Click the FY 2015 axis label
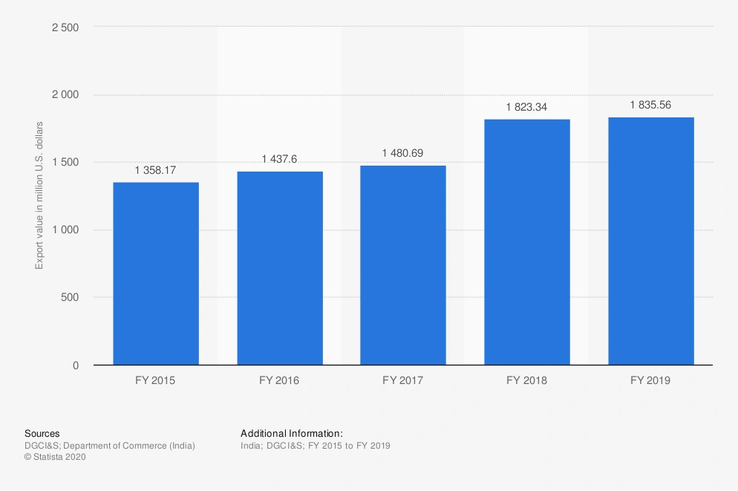 pyautogui.click(x=155, y=380)
